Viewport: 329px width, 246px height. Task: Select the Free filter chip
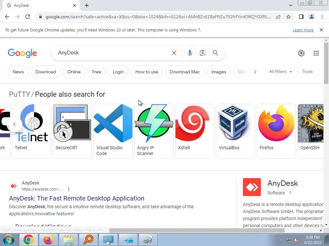(96, 72)
